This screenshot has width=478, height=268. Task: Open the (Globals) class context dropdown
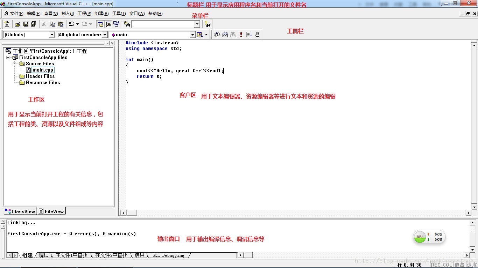coord(52,35)
